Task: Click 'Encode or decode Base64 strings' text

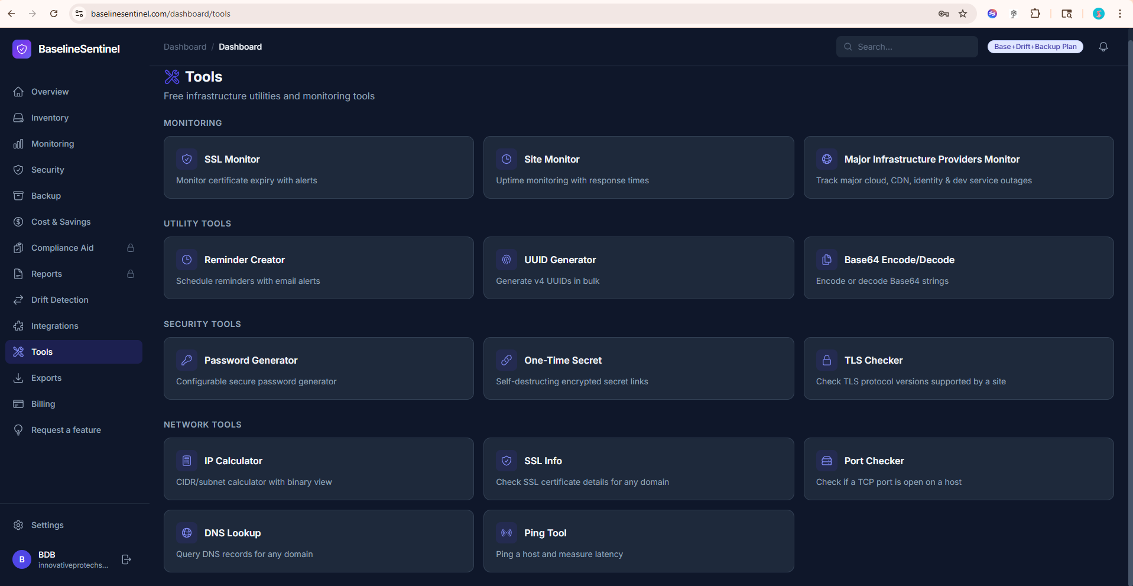Action: 882,281
